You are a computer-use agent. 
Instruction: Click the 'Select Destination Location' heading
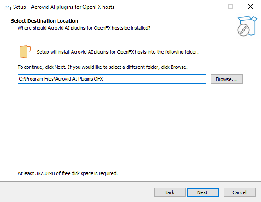pyautogui.click(x=45, y=21)
